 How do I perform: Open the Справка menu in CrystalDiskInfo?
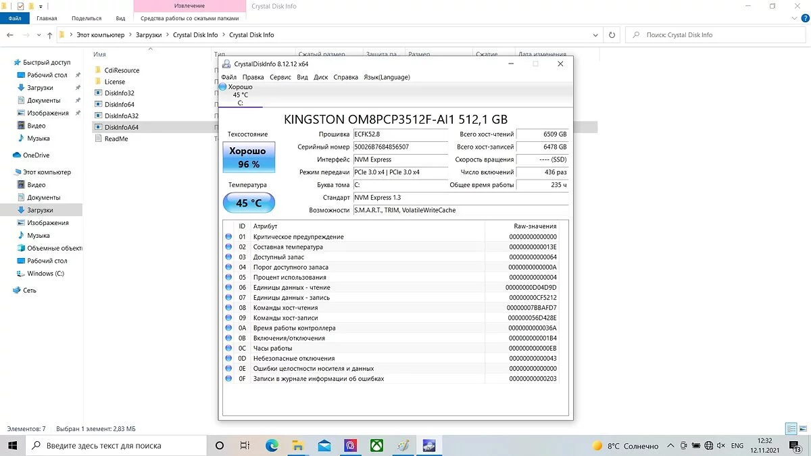346,77
